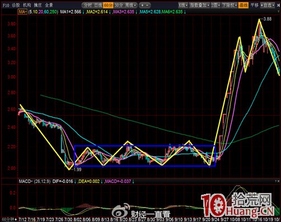Screen dimensions: 281x222
Task: Open the 自选 watchlist dropdown
Action: pos(268,5)
